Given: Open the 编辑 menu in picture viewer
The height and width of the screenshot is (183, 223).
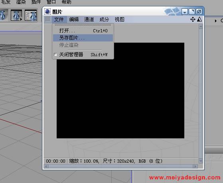Looking at the screenshot, I should [x=74, y=20].
